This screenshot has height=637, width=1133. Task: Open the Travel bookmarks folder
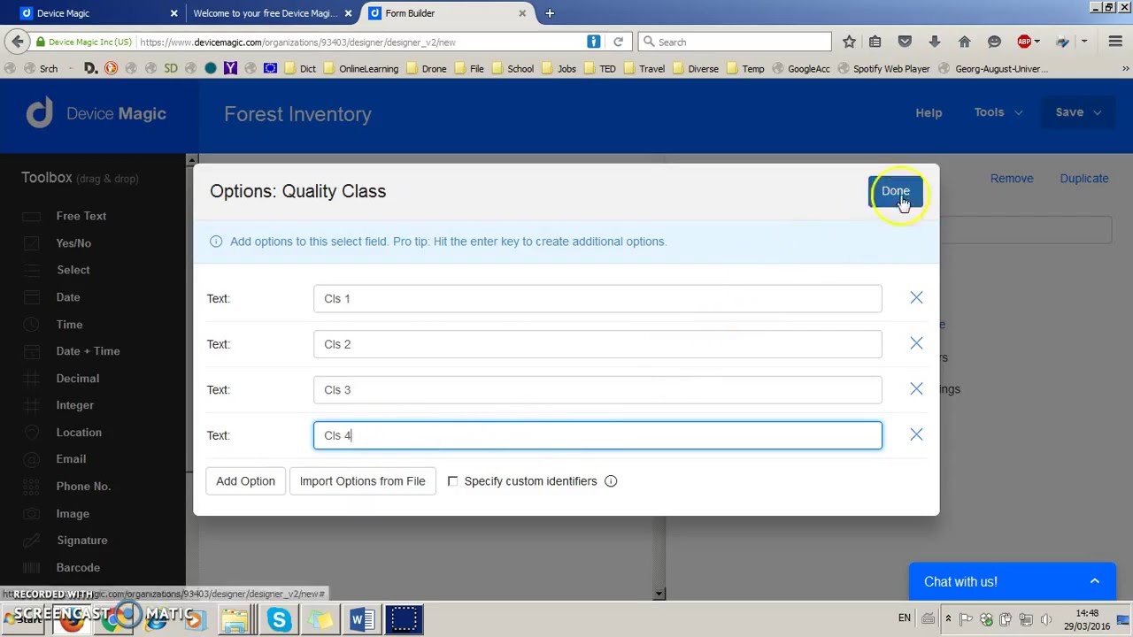tap(644, 68)
